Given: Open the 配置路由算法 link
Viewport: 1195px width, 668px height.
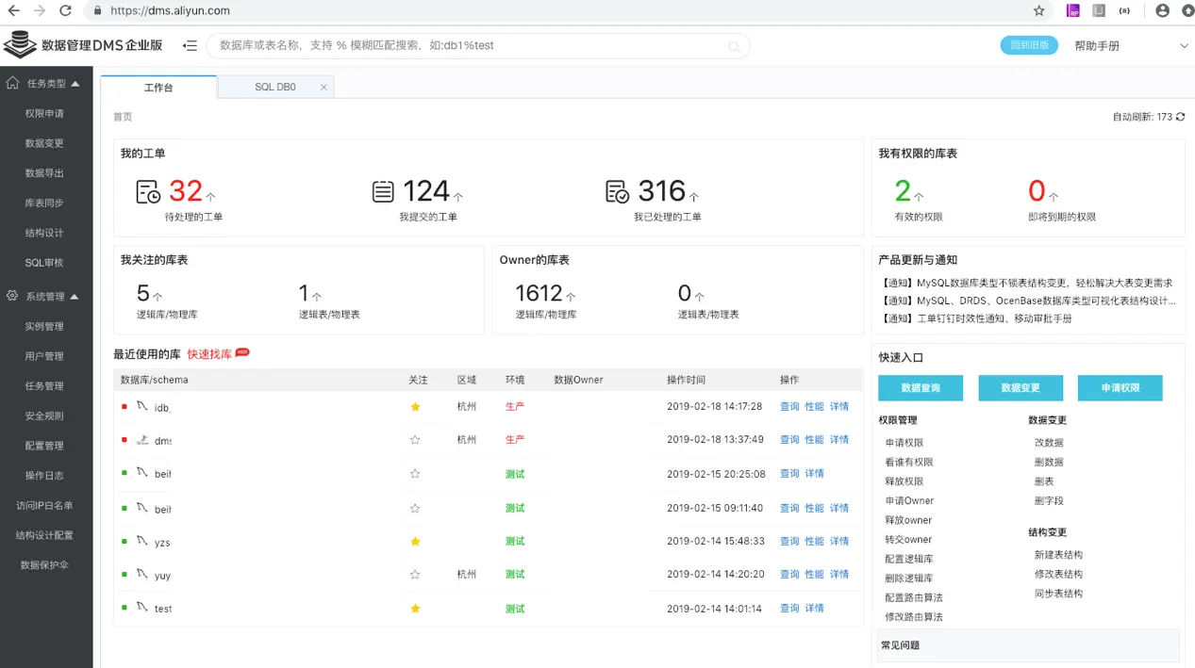Looking at the screenshot, I should click(913, 597).
